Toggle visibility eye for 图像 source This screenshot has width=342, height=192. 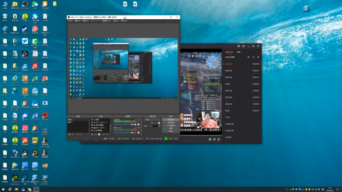click(92, 120)
